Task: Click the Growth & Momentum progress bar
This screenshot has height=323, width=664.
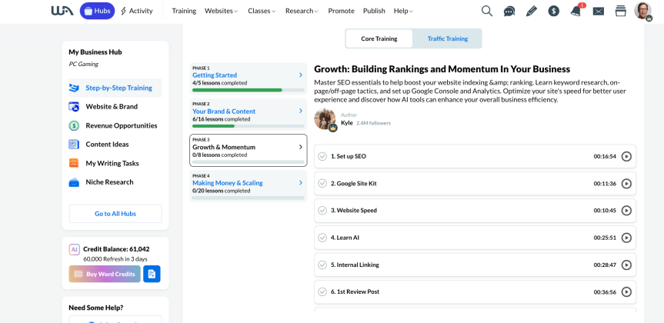Action: pos(249,162)
